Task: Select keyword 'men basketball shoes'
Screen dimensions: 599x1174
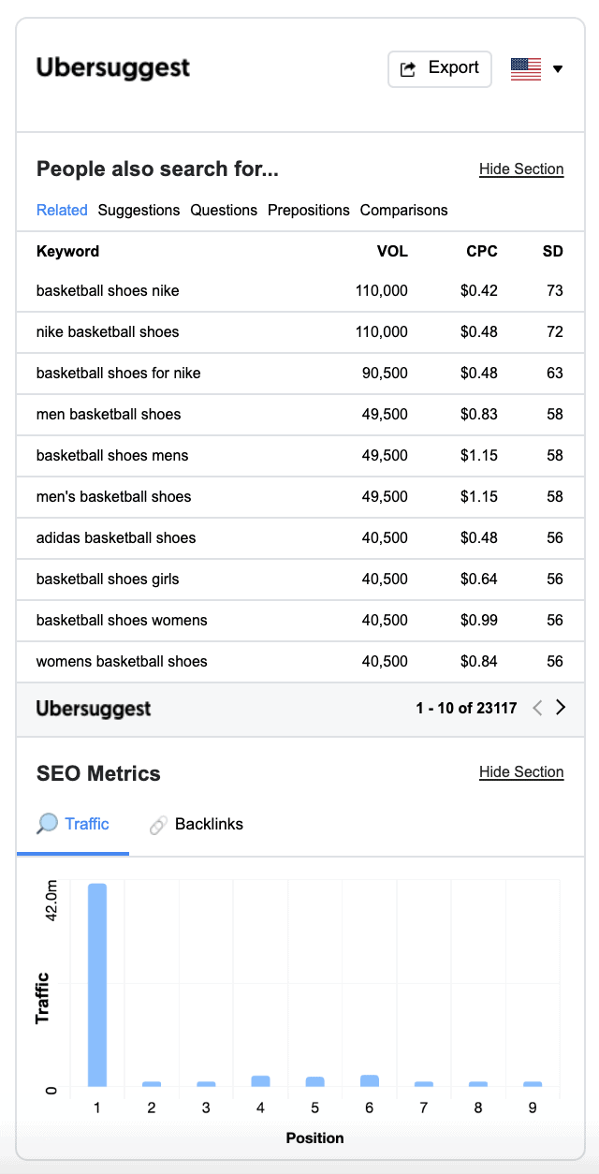Action: [109, 415]
